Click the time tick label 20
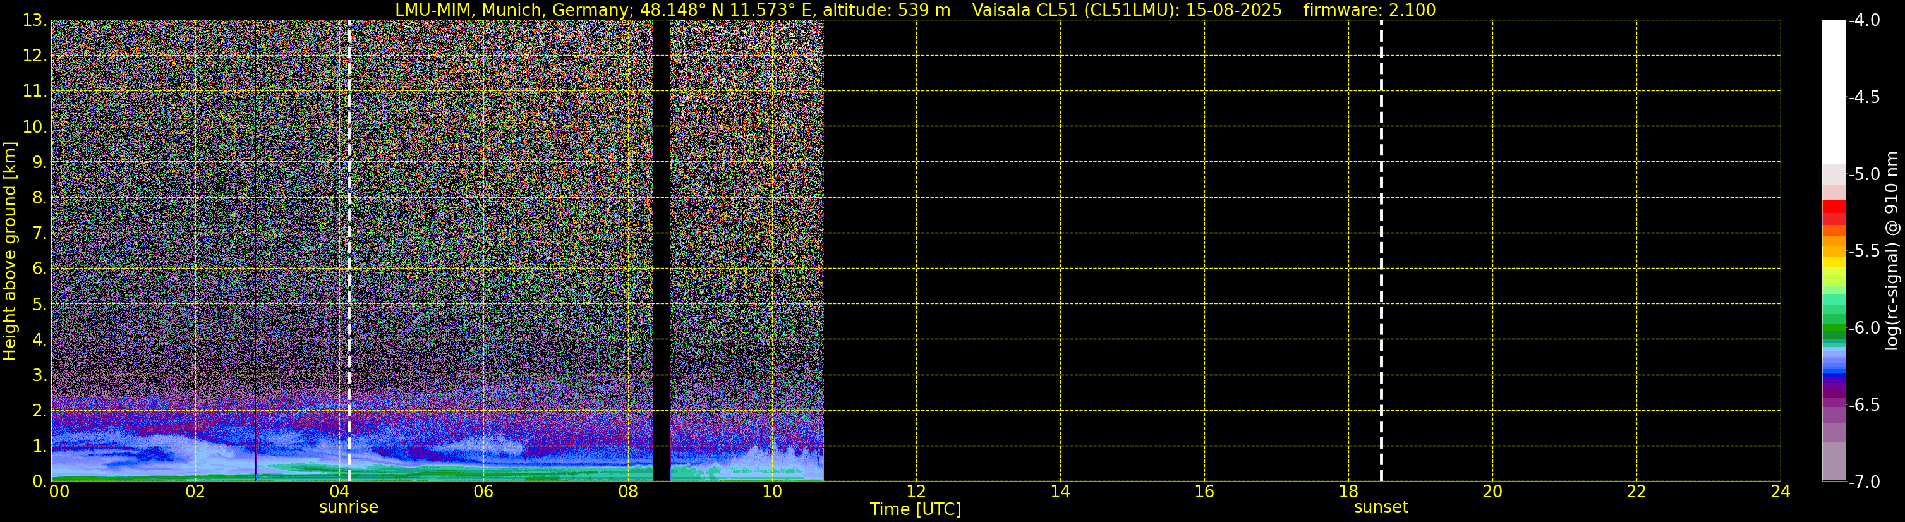Screen dimensions: 1905x522 [x=1492, y=492]
